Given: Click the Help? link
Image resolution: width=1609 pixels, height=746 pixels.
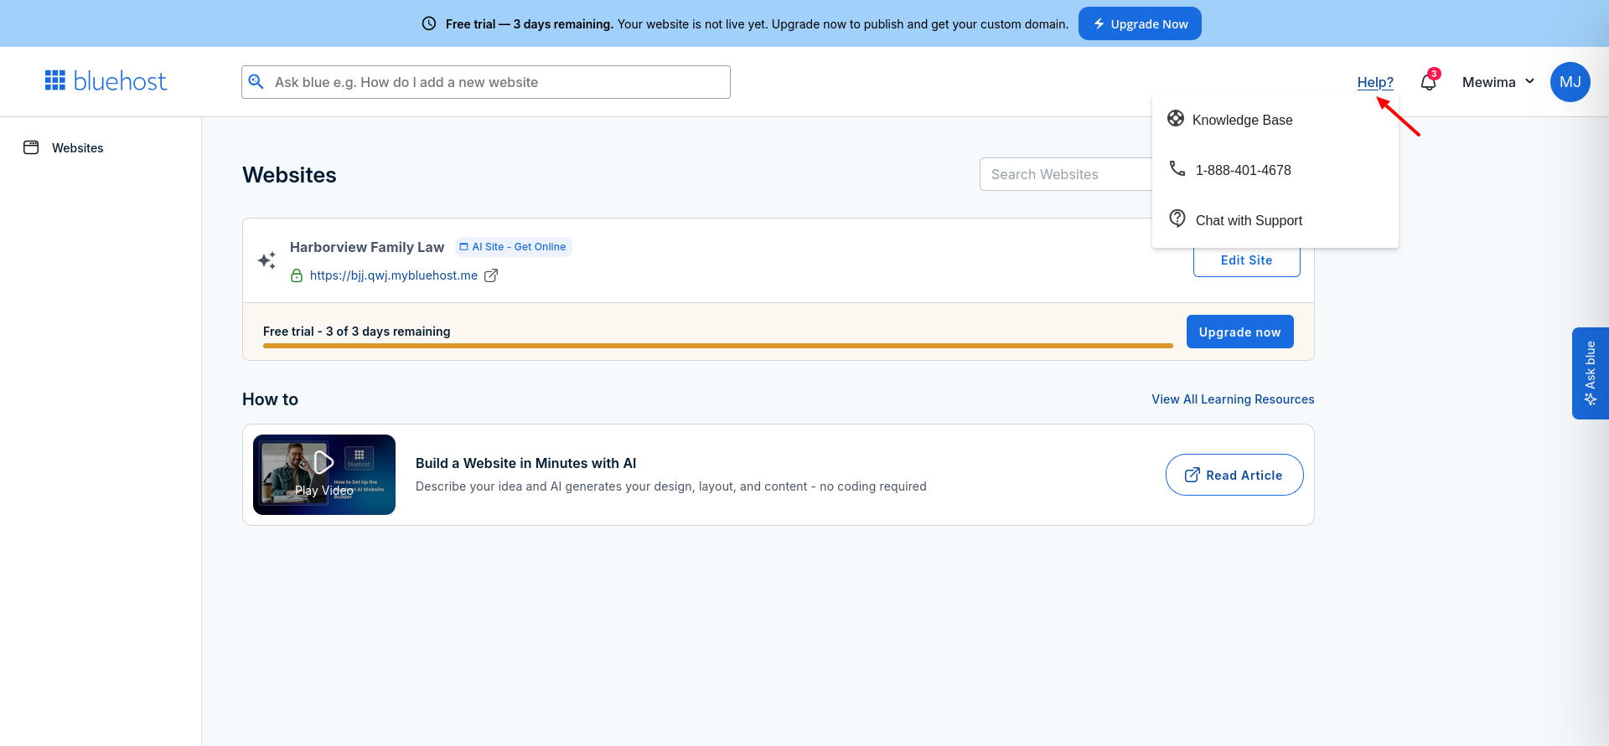Looking at the screenshot, I should tap(1375, 82).
